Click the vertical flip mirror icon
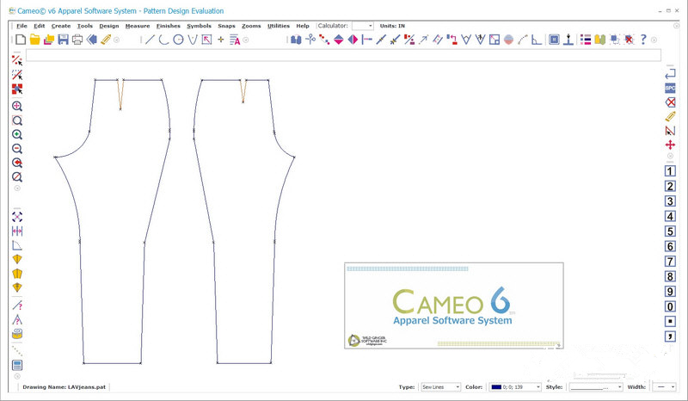This screenshot has height=401, width=688. 339,40
